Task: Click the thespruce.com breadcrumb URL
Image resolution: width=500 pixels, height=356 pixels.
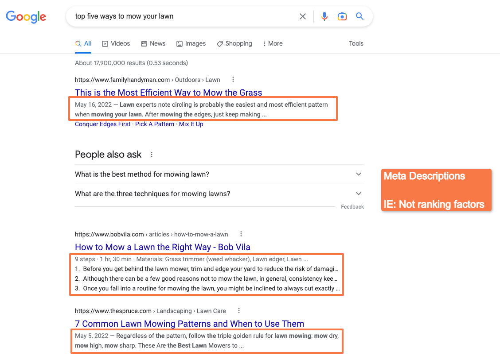Action: coord(150,311)
